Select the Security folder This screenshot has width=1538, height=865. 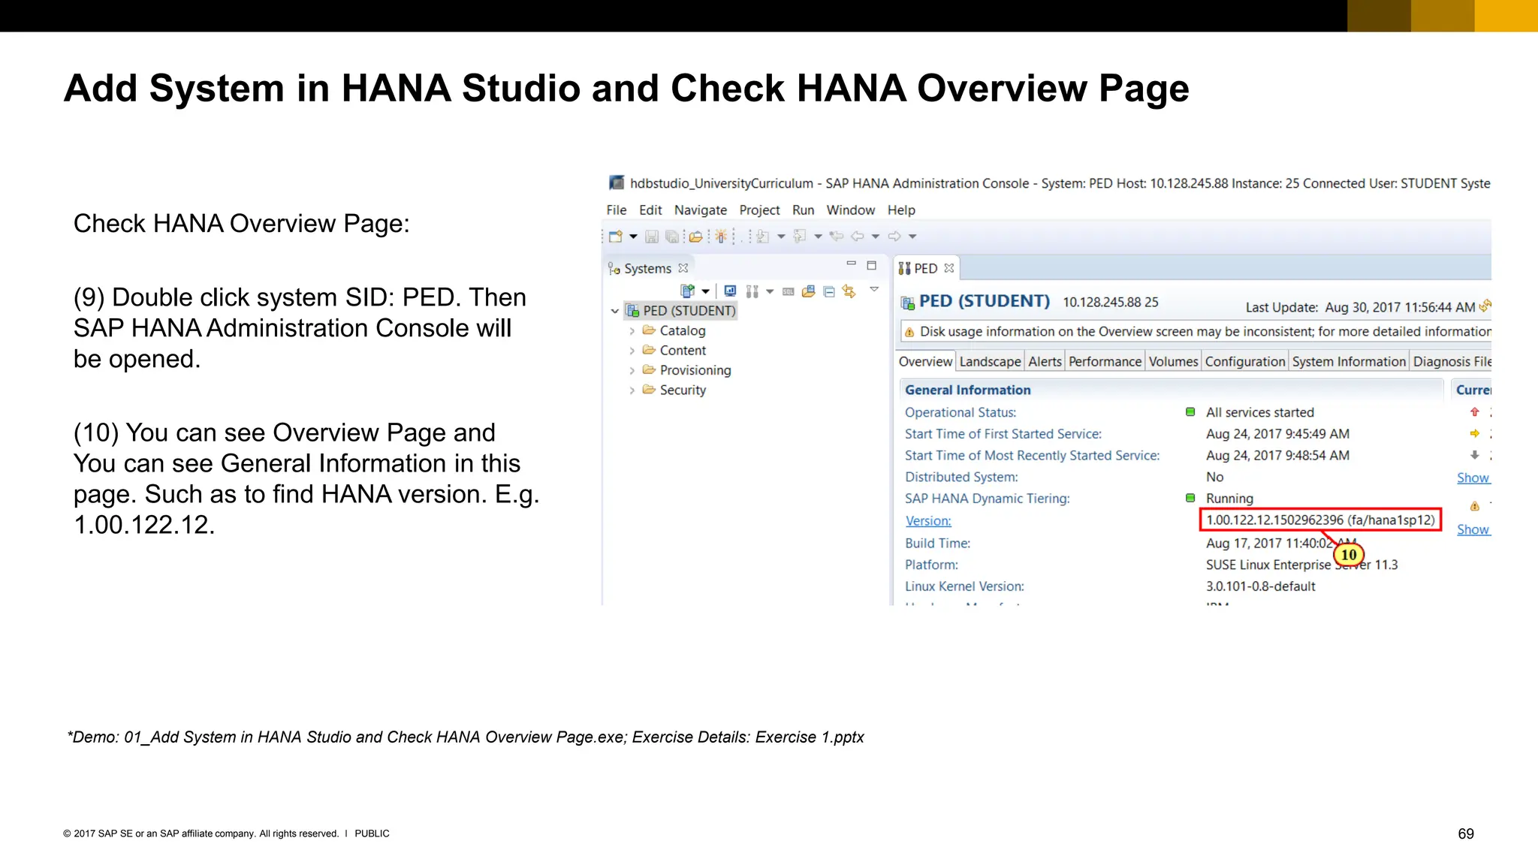[x=674, y=390]
